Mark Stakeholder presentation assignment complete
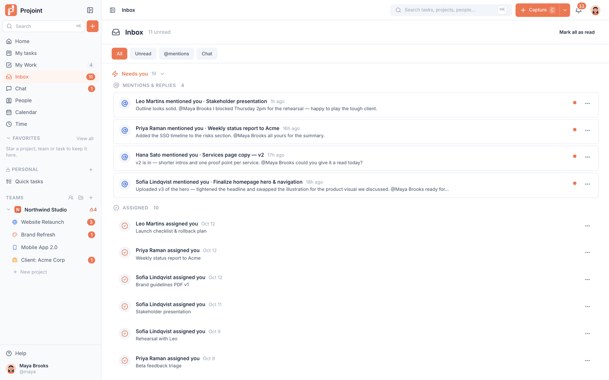609x380 pixels. (x=125, y=307)
